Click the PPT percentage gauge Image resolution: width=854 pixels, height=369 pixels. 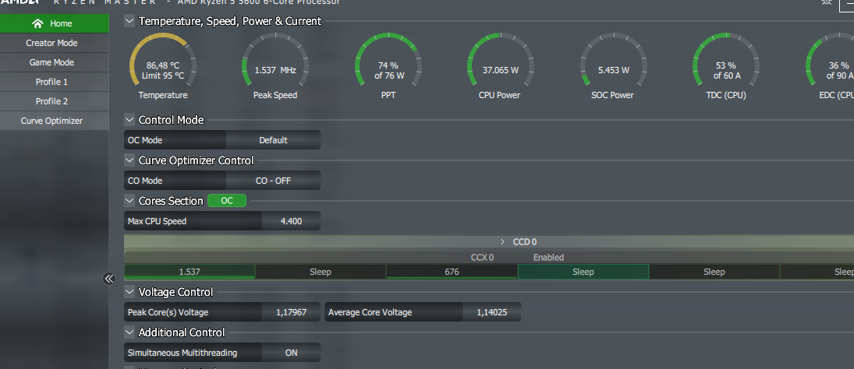[388, 69]
